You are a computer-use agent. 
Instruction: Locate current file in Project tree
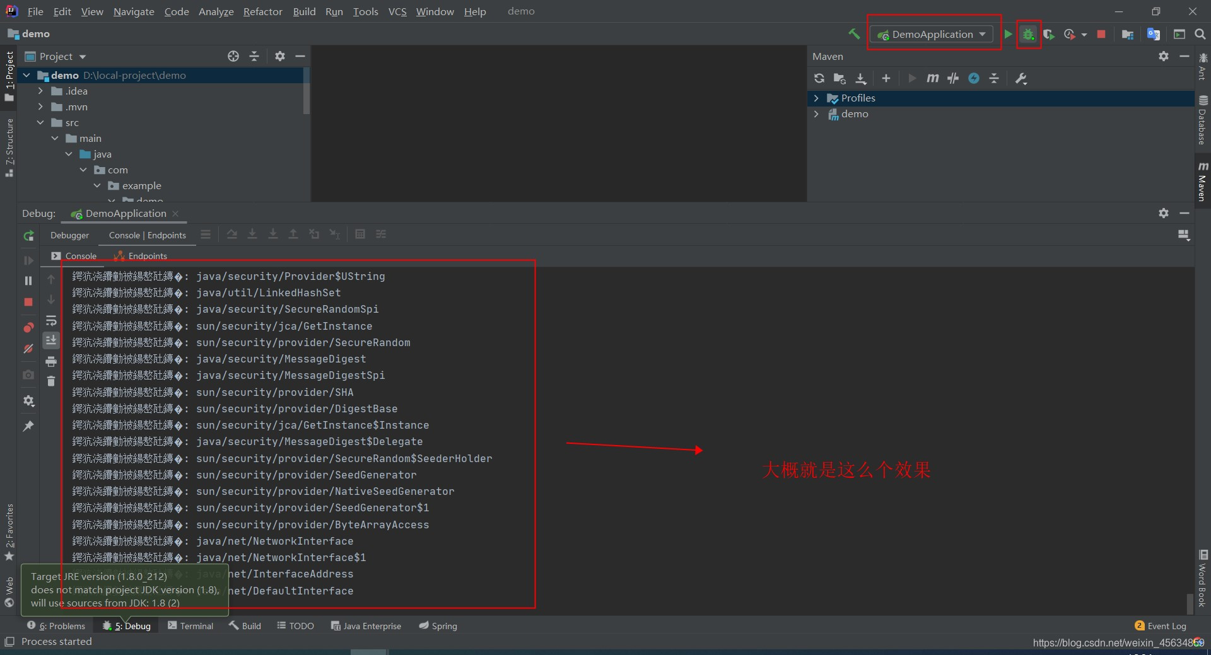[x=233, y=56]
